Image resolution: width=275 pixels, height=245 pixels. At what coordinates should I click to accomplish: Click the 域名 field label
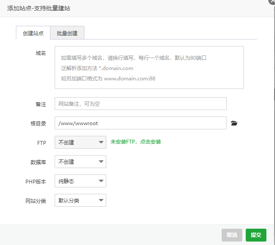click(x=41, y=53)
